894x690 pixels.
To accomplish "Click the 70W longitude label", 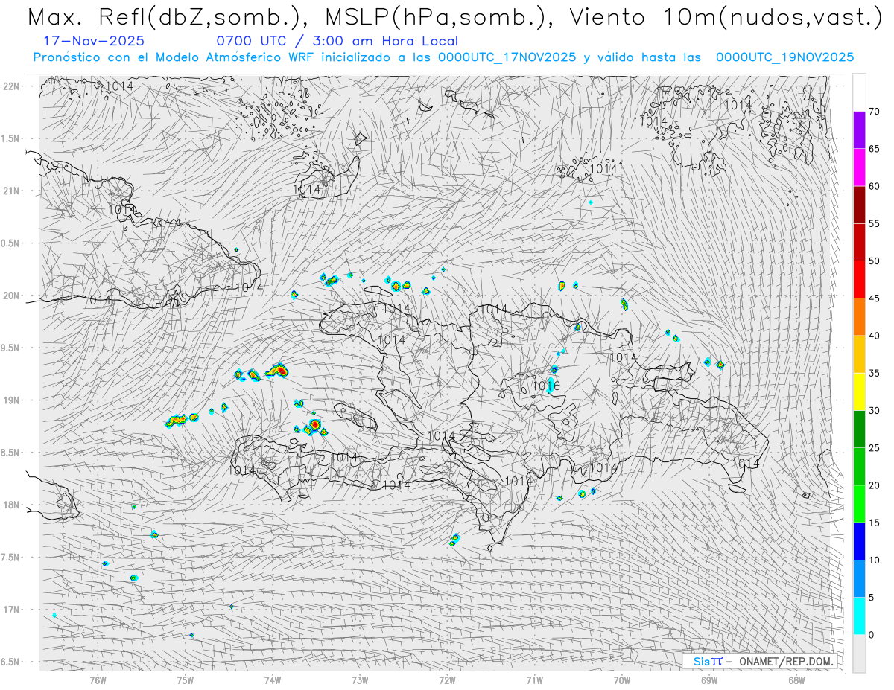I will (x=621, y=680).
